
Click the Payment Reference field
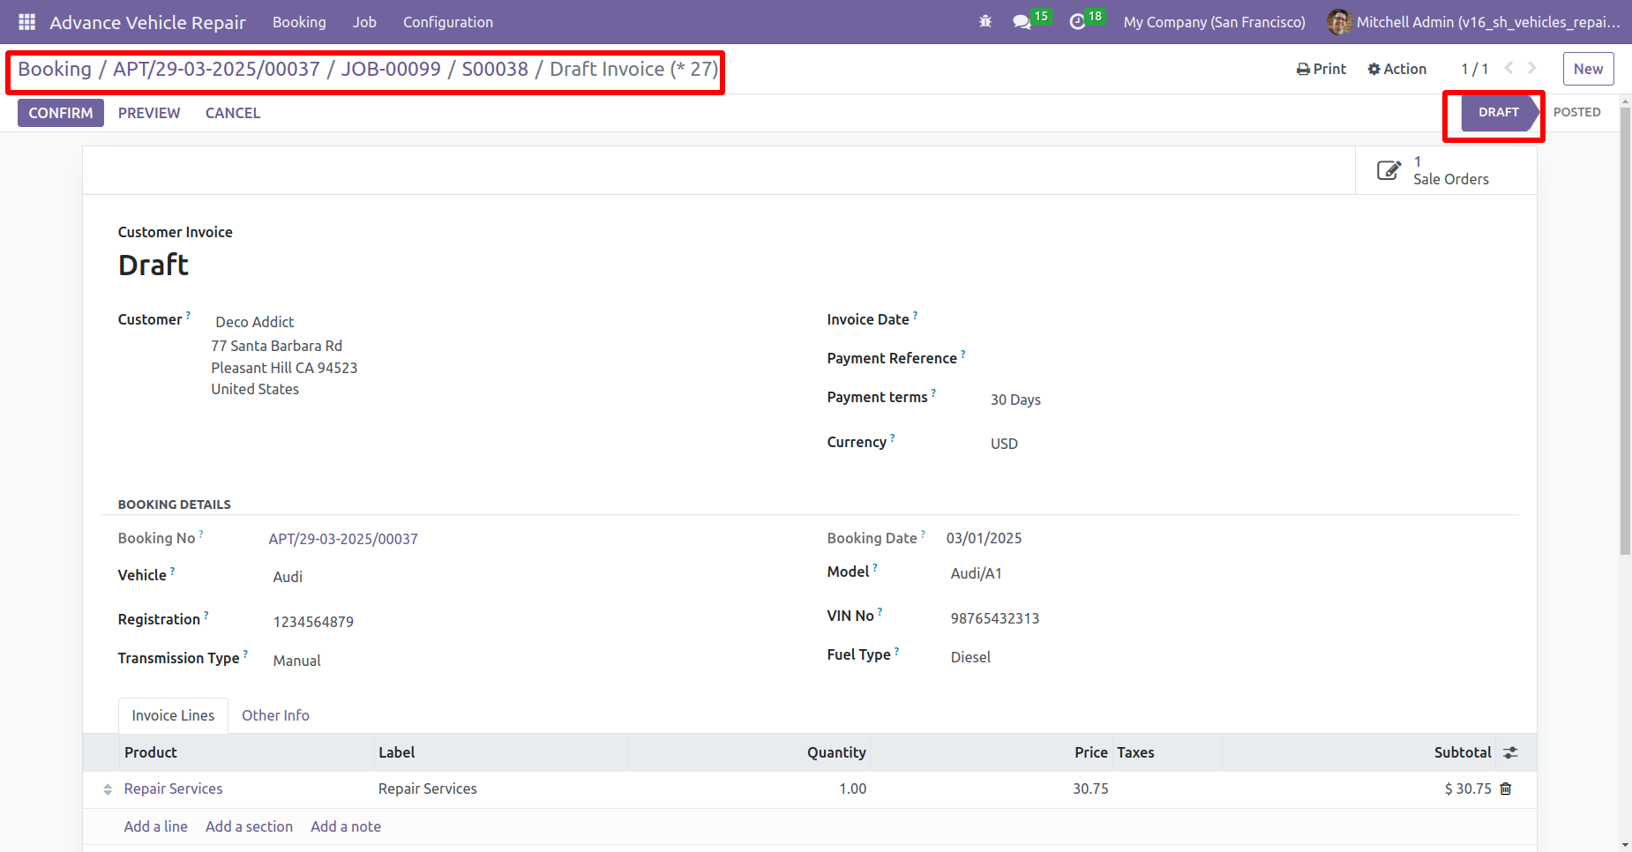tap(1251, 359)
